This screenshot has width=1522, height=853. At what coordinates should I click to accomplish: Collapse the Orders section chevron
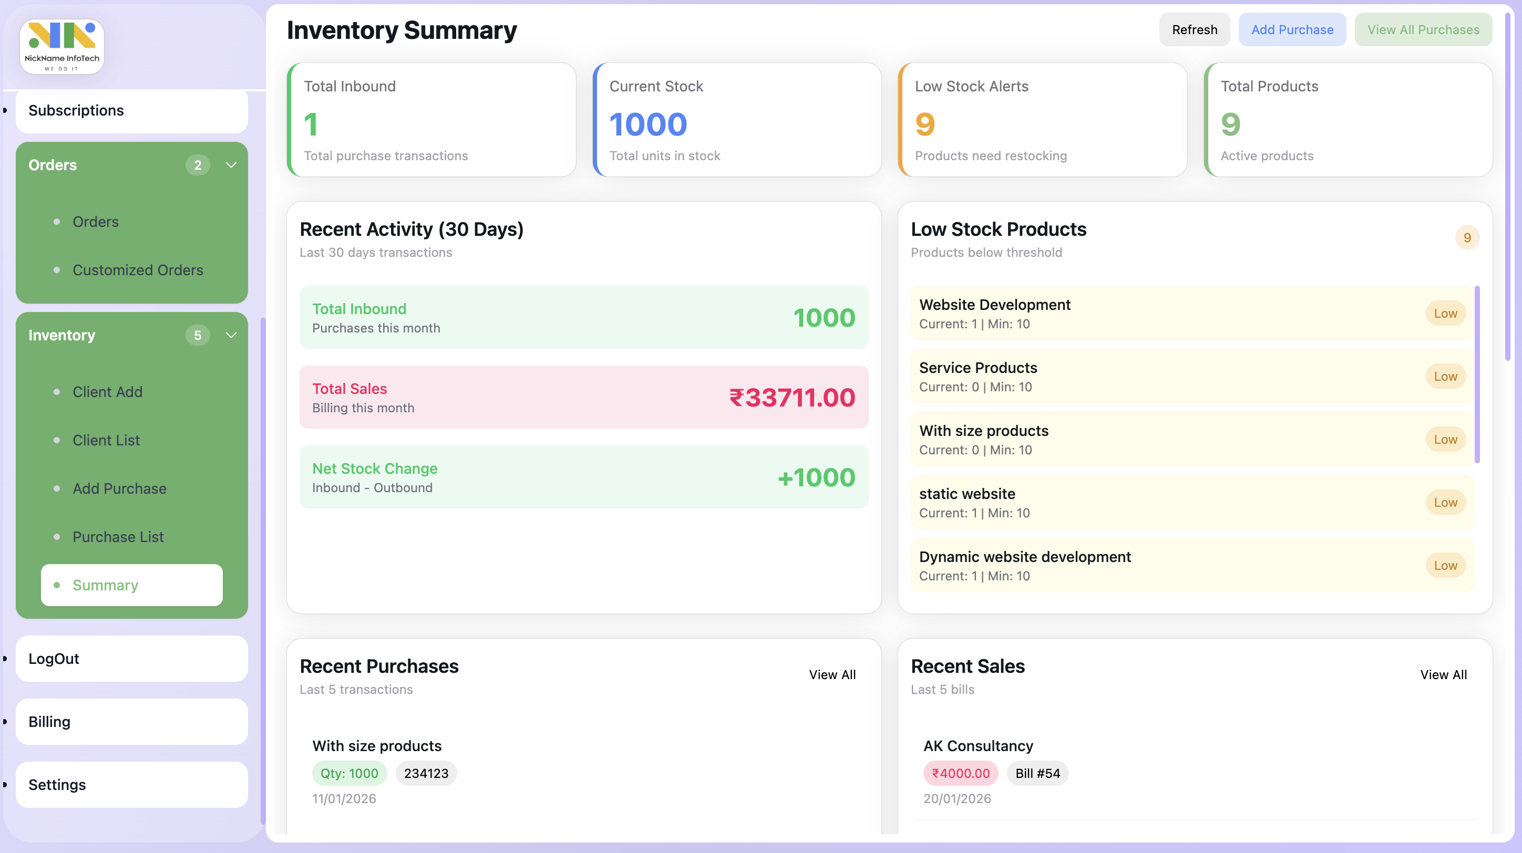click(231, 165)
